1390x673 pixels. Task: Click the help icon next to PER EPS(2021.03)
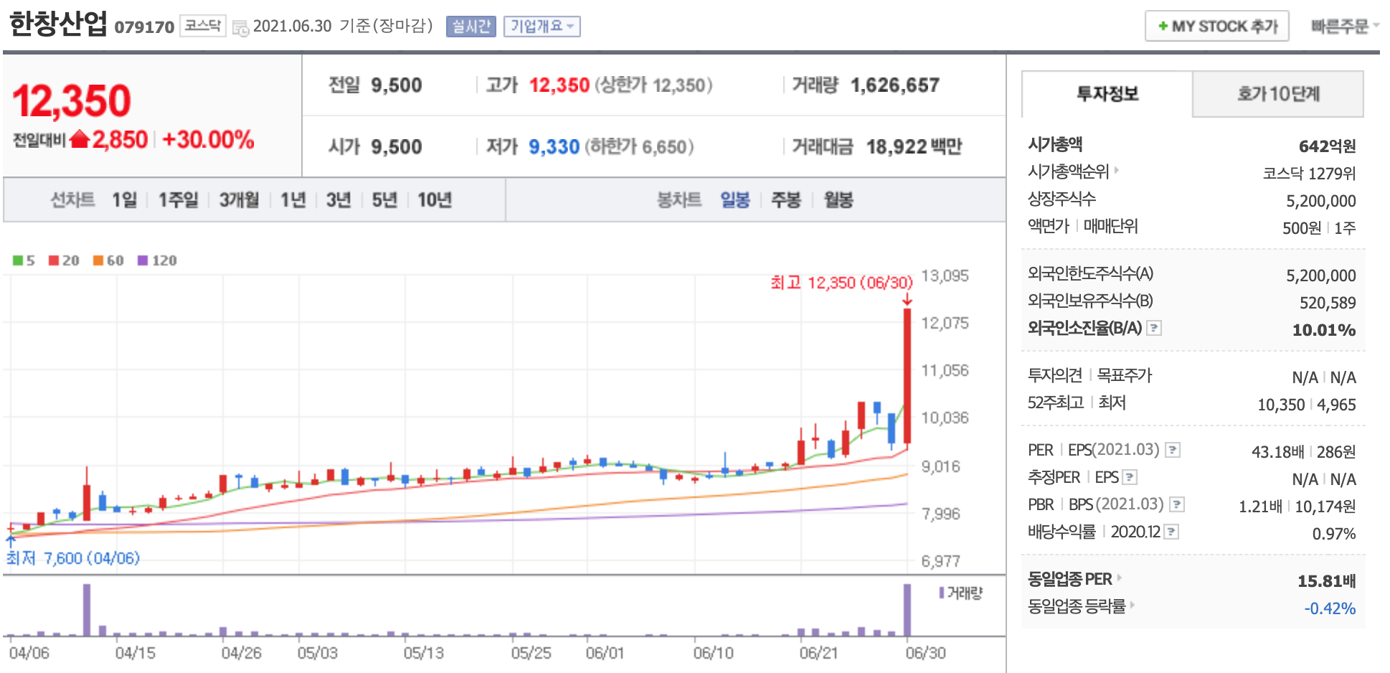pos(1173,450)
